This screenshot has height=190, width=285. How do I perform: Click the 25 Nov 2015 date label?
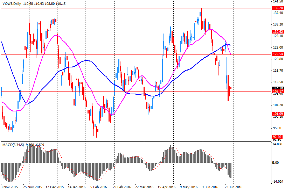coord(33,187)
